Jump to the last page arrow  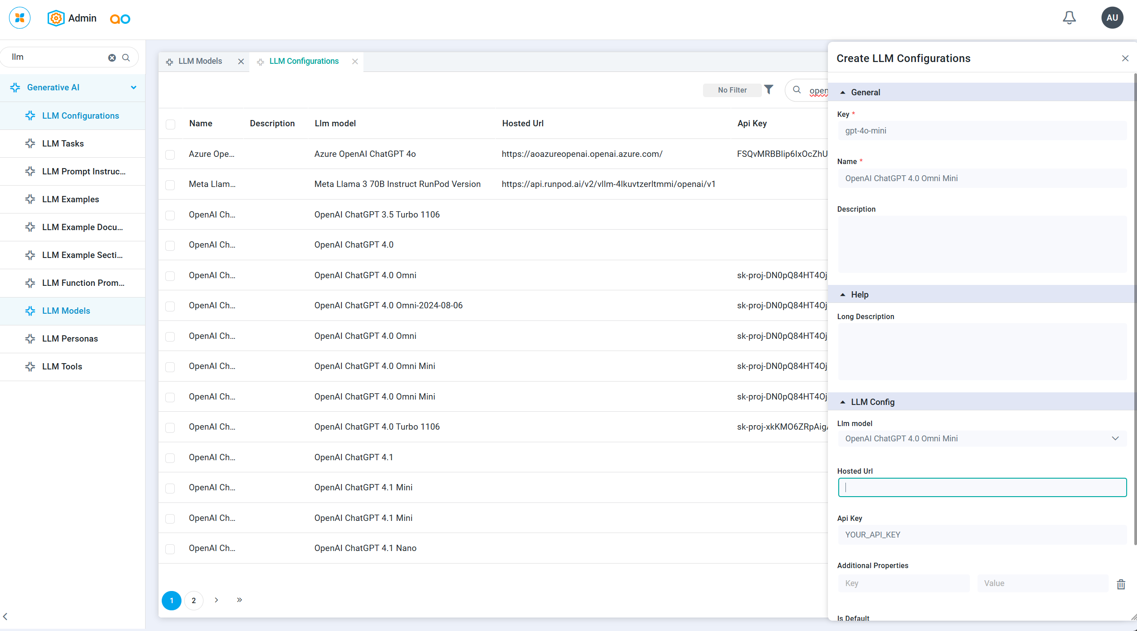[x=239, y=600]
